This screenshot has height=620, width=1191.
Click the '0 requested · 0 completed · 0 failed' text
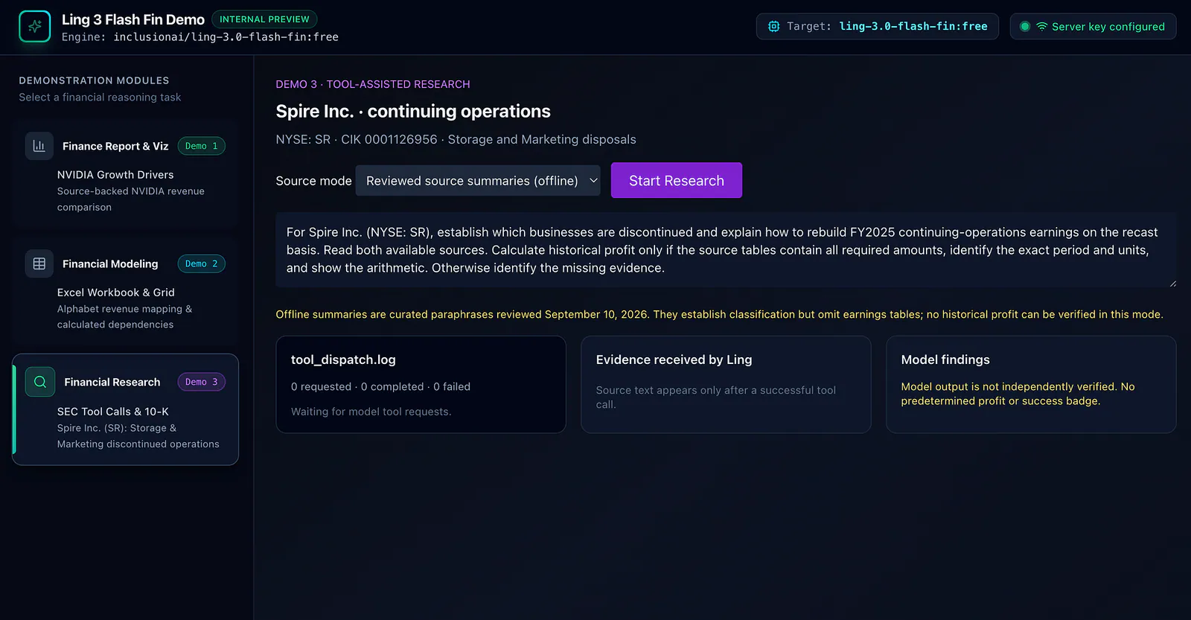coord(380,387)
